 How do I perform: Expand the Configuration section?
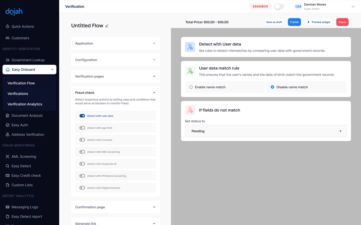coord(116,60)
